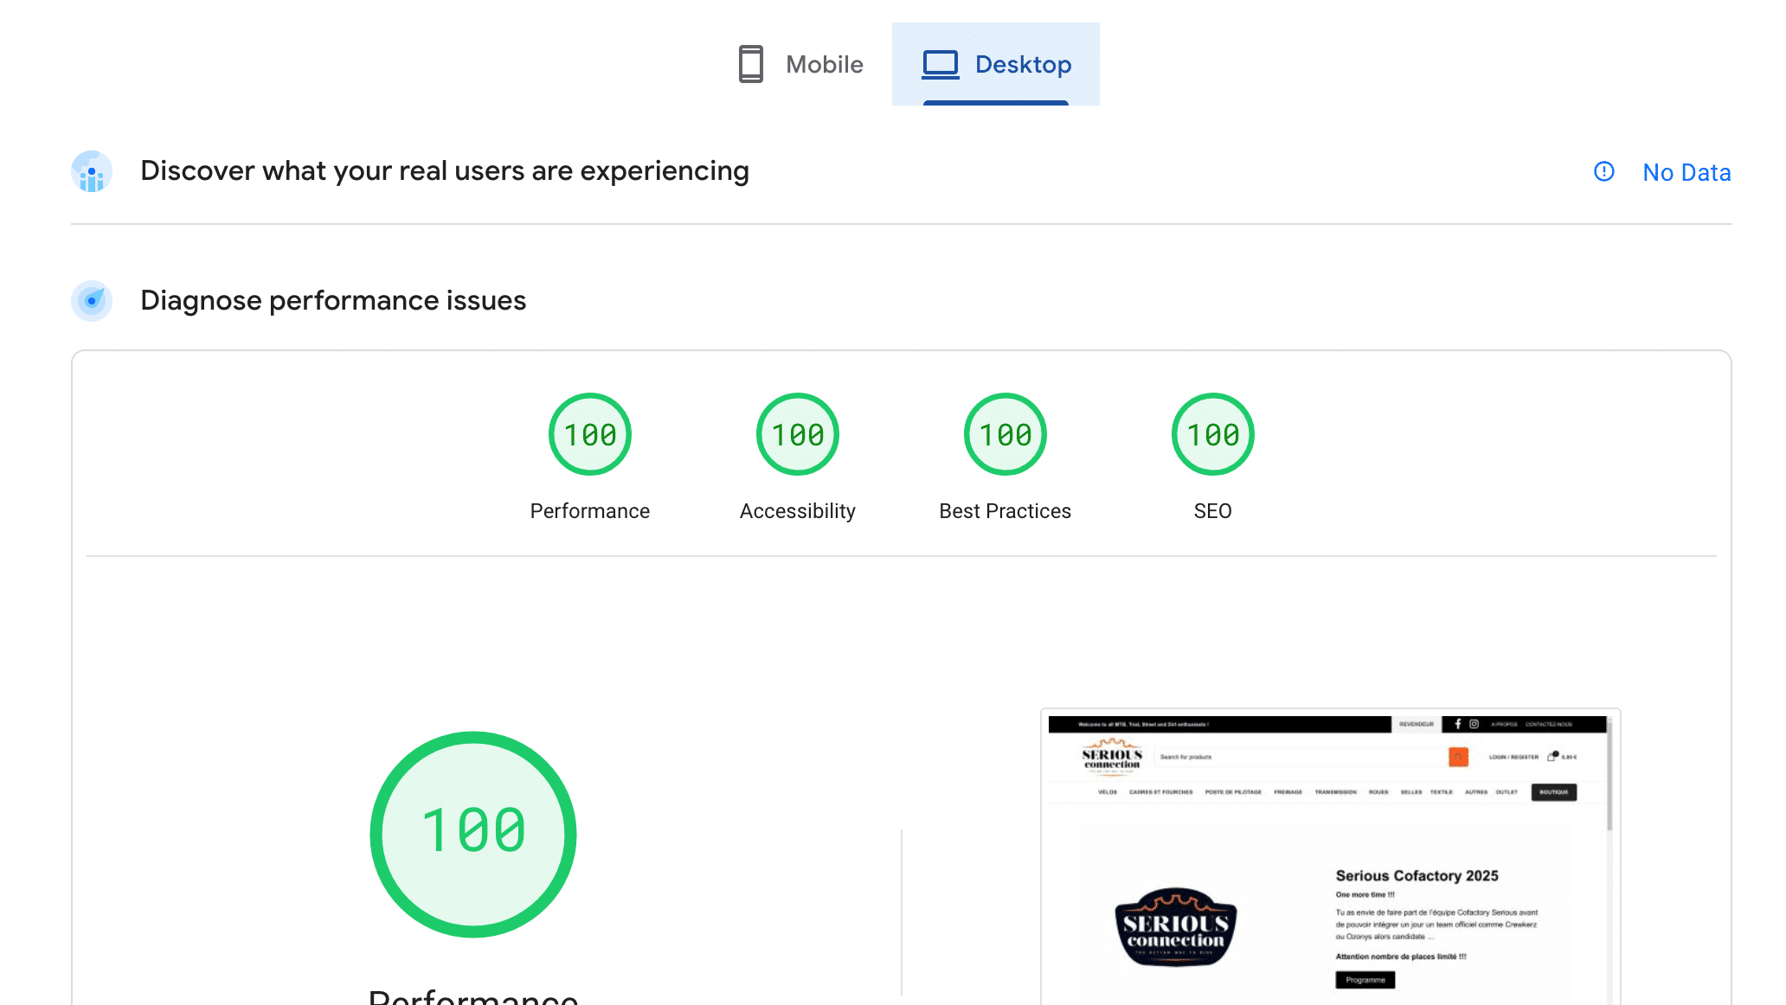The image size is (1786, 1005).
Task: Click the SEO label
Action: pyautogui.click(x=1213, y=511)
